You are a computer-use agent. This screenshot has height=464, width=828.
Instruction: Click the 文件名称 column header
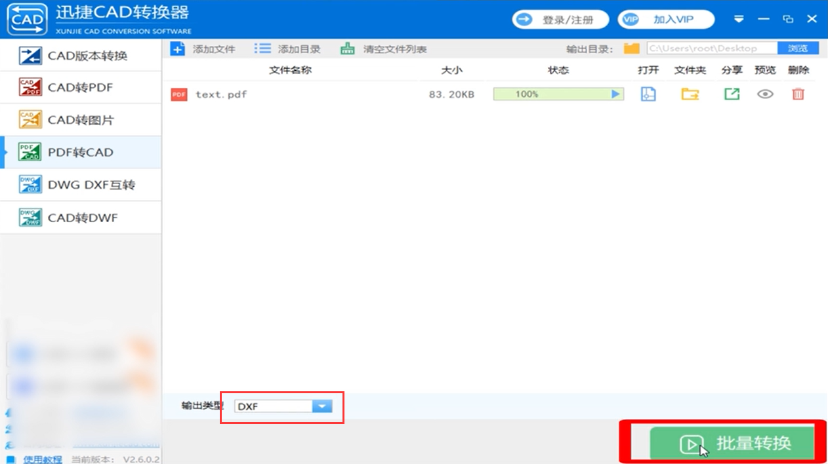[290, 70]
